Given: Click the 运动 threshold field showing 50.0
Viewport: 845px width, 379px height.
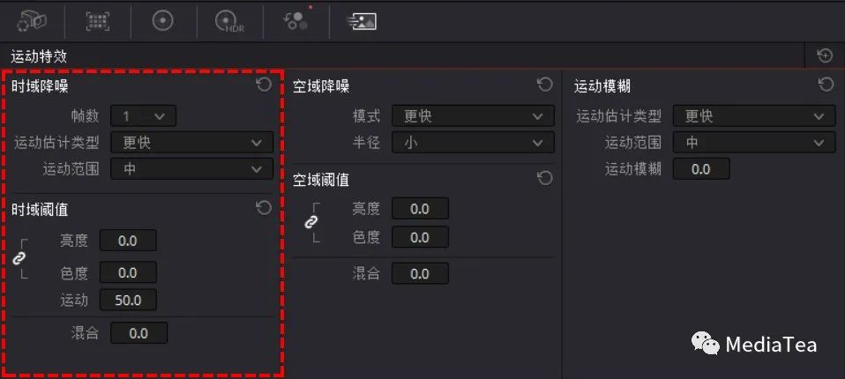Looking at the screenshot, I should pos(128,301).
